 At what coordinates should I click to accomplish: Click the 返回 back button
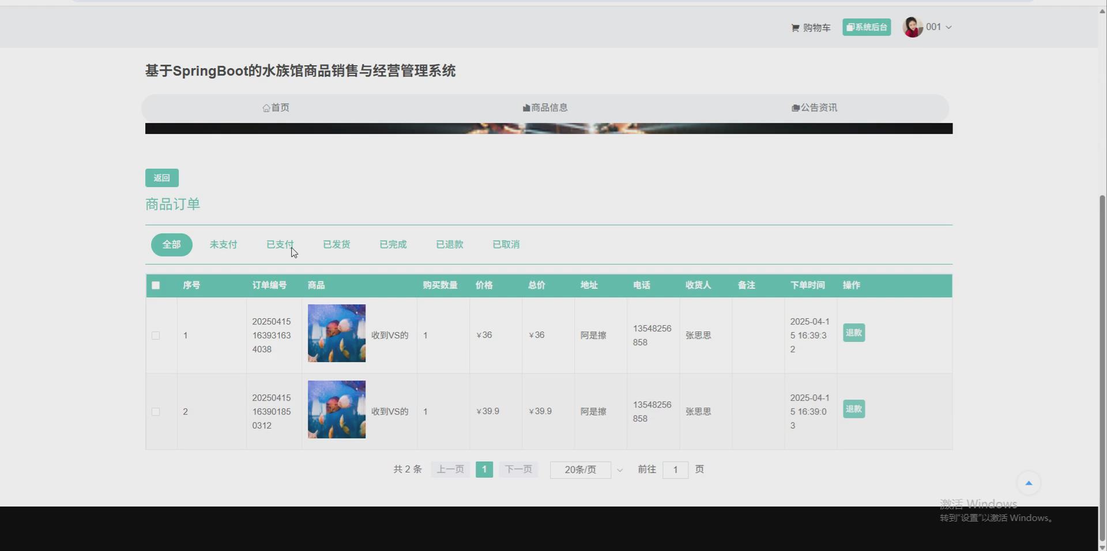(162, 178)
